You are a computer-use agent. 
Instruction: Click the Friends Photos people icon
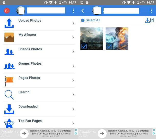click(x=9, y=52)
